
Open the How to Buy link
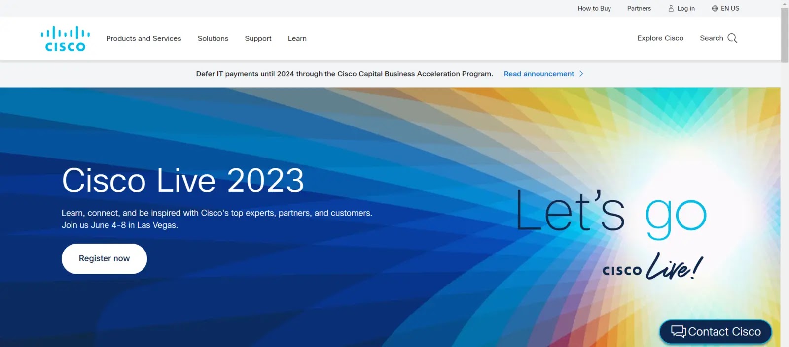point(594,8)
